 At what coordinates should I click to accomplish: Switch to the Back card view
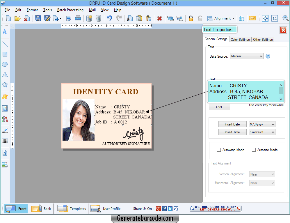point(41,208)
